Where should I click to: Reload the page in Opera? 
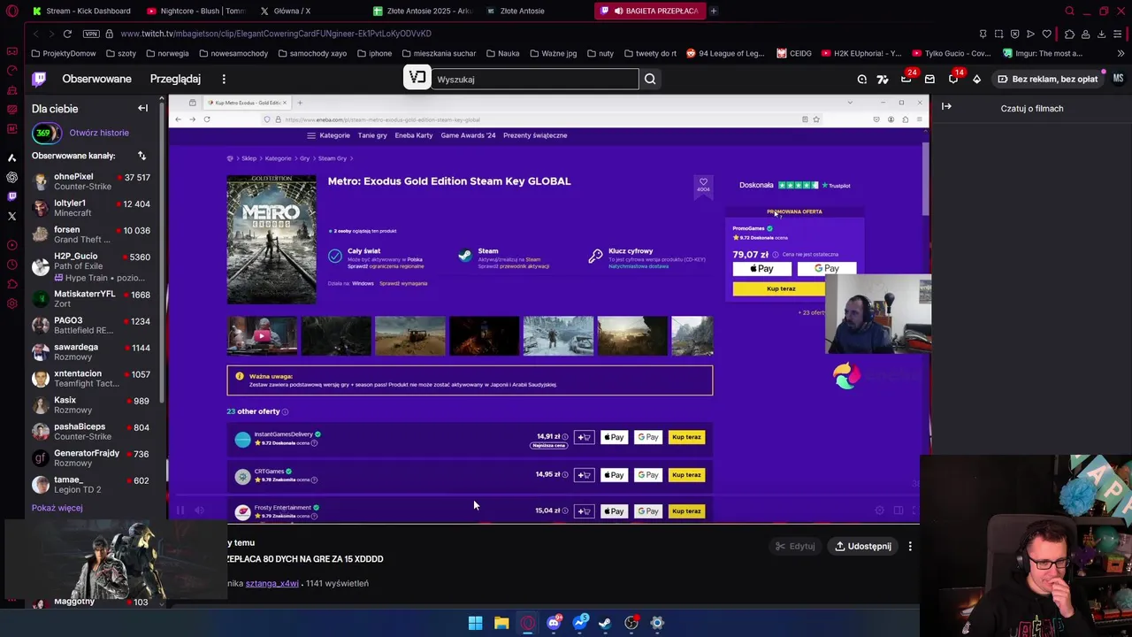point(67,34)
